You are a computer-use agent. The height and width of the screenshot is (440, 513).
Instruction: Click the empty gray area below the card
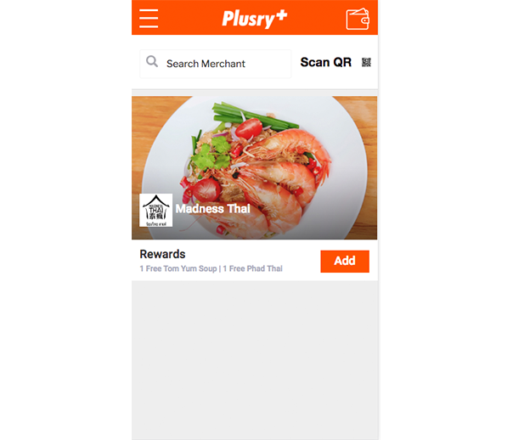(x=255, y=360)
